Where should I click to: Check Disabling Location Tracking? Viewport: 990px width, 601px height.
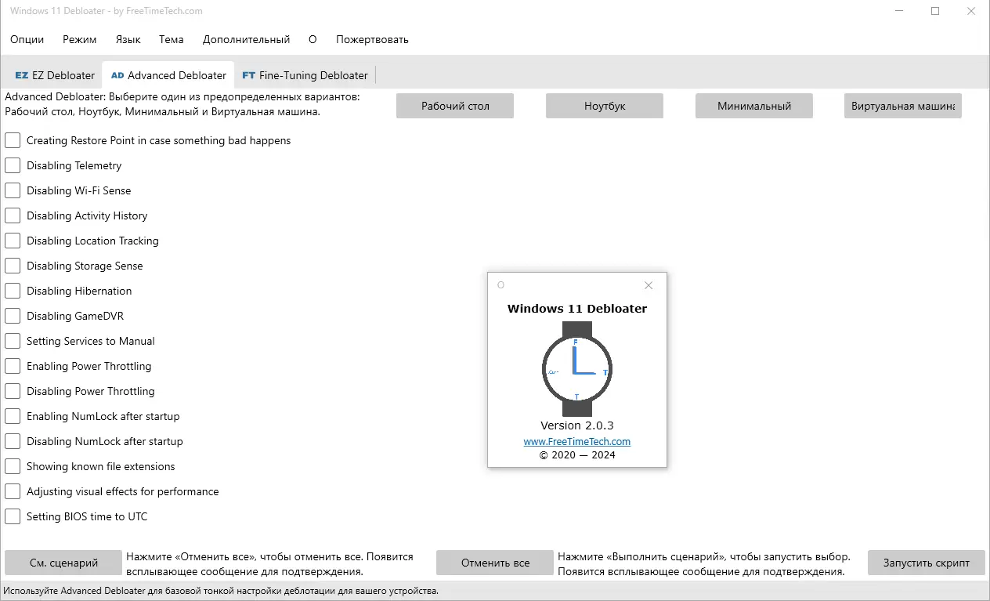click(x=12, y=241)
